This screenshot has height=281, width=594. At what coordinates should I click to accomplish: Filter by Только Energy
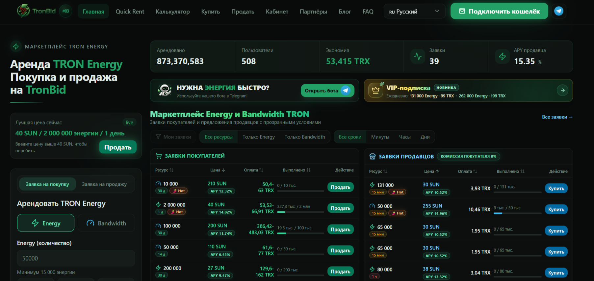point(259,137)
